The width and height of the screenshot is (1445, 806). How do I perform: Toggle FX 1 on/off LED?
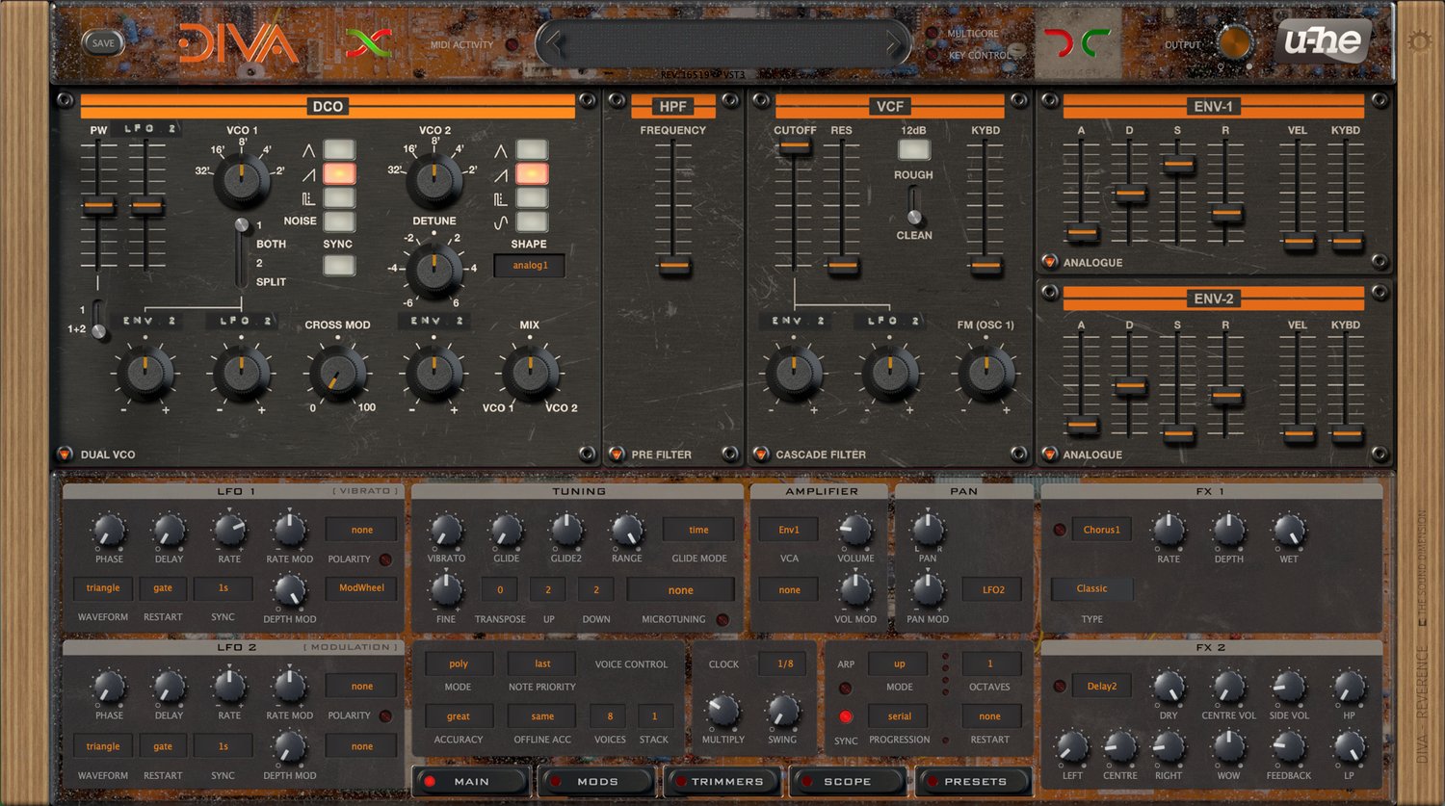pyautogui.click(x=1060, y=530)
